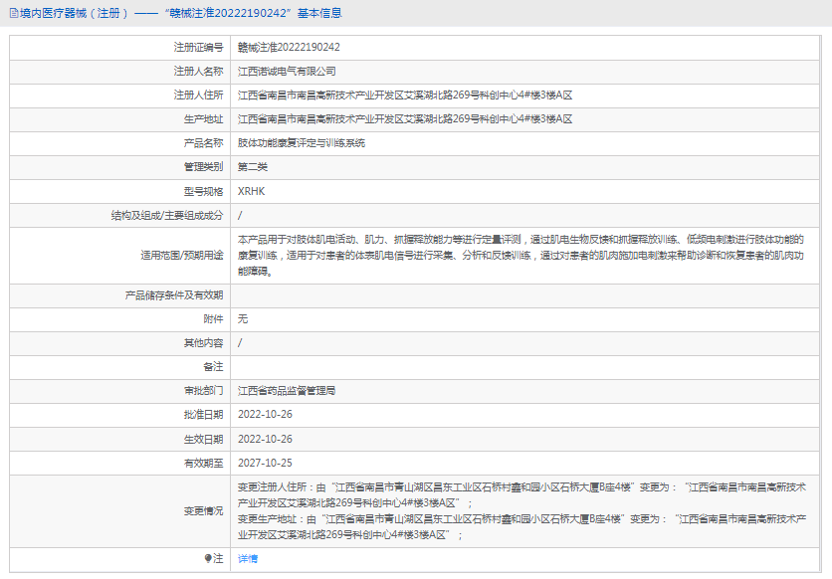Click the bulb icon beside 注 label
The image size is (832, 579).
point(208,558)
